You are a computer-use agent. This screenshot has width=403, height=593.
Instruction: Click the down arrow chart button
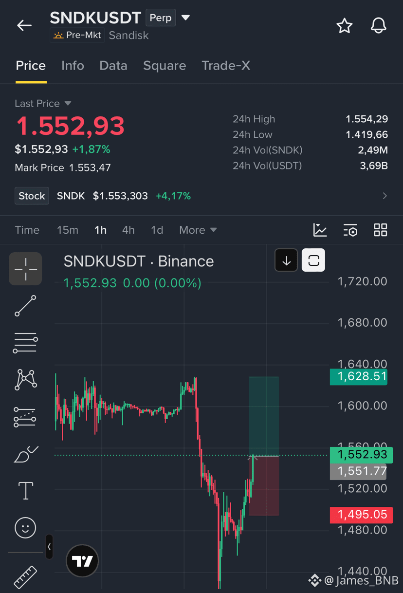286,260
